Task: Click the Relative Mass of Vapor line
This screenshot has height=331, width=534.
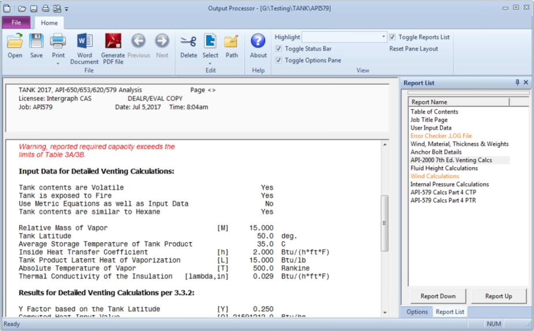Action: 146,228
